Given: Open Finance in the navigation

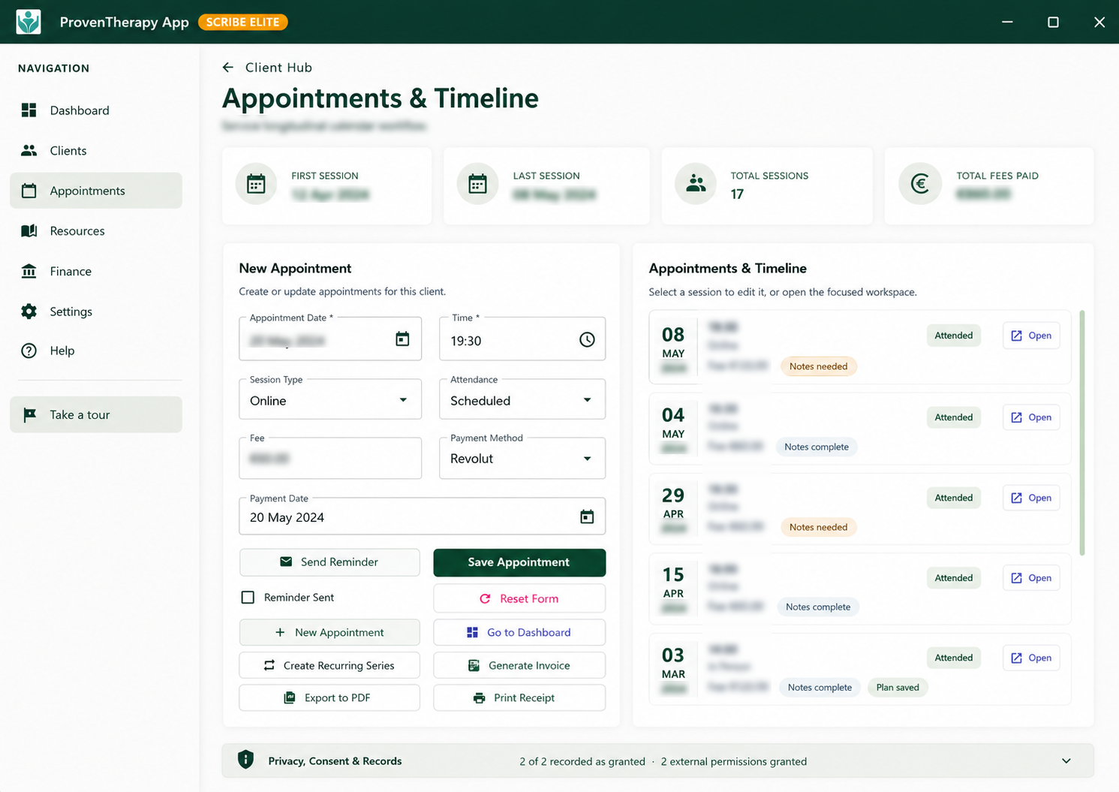Looking at the screenshot, I should [x=96, y=271].
